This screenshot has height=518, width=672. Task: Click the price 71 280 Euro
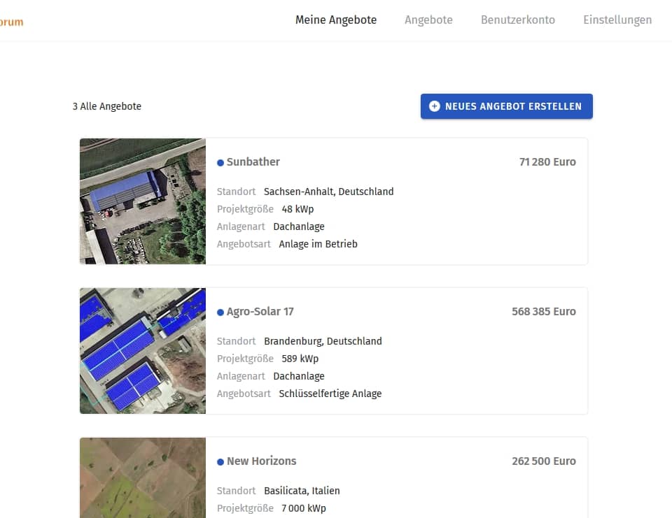pos(547,161)
